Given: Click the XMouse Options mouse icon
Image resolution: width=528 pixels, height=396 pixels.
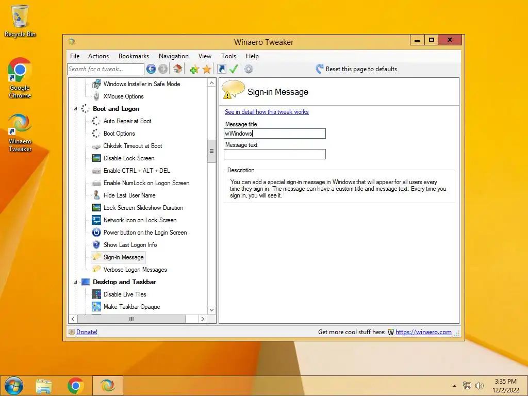Looking at the screenshot, I should click(x=96, y=96).
